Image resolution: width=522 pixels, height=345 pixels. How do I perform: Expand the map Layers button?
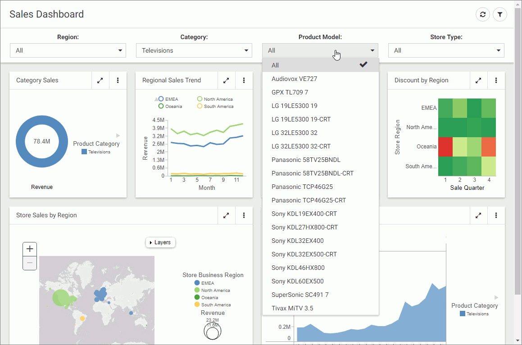coord(160,242)
